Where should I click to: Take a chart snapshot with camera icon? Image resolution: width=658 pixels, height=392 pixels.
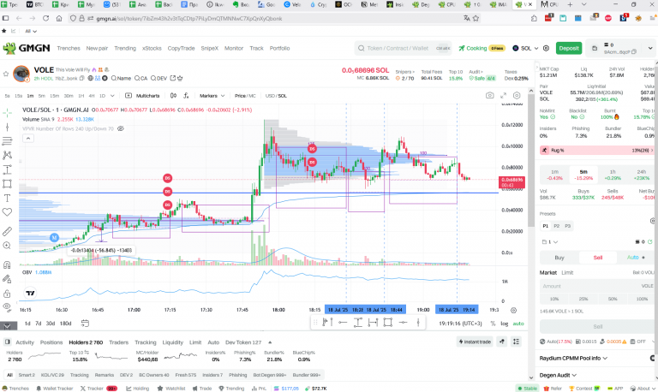point(490,96)
